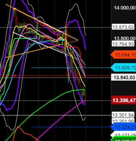Click the red dot marker on red line
Screen dimensions: 136x141
click(14, 76)
